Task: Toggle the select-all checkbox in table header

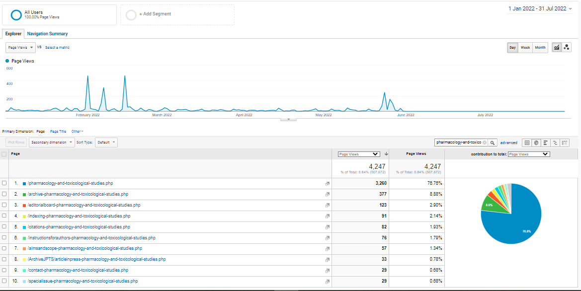Action: click(4, 154)
